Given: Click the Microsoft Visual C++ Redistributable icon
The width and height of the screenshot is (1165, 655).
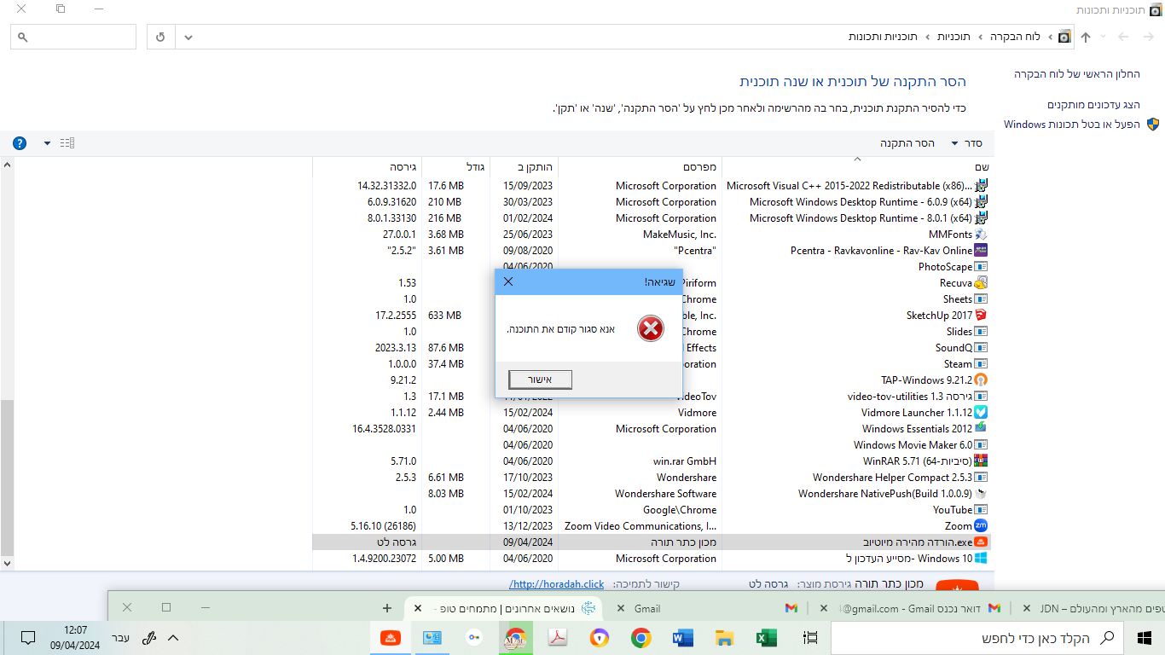Looking at the screenshot, I should [981, 186].
